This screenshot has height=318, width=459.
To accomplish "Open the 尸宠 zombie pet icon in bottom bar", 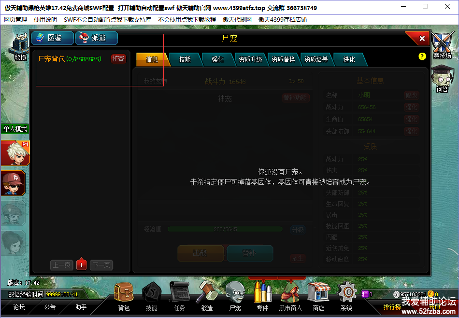I will [235, 296].
